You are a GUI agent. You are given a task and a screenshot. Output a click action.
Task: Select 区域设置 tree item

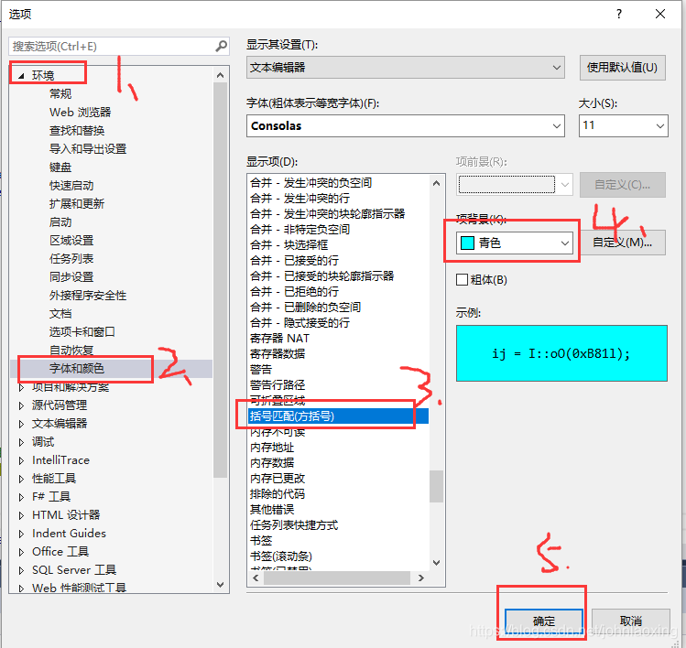click(x=71, y=241)
